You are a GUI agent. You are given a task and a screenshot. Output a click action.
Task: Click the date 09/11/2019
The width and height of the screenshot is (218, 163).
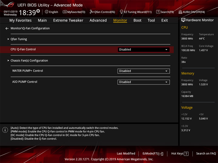click(10, 12)
